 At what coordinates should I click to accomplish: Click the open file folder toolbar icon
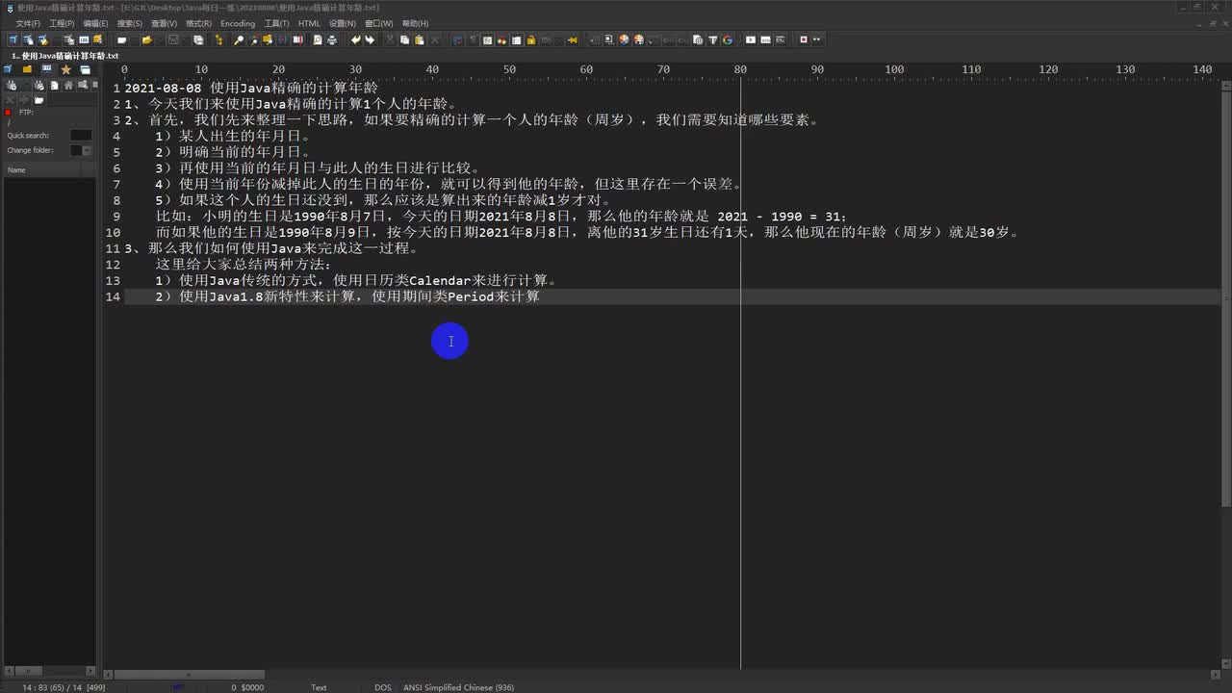click(147, 39)
